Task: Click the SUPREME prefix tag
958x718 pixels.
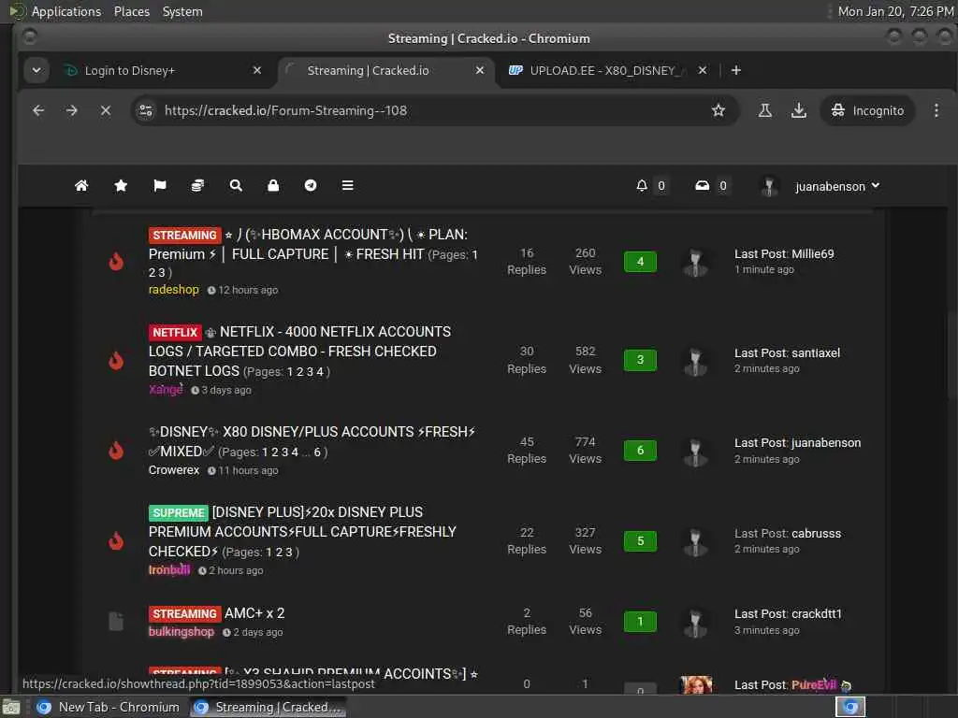Action: pos(179,513)
